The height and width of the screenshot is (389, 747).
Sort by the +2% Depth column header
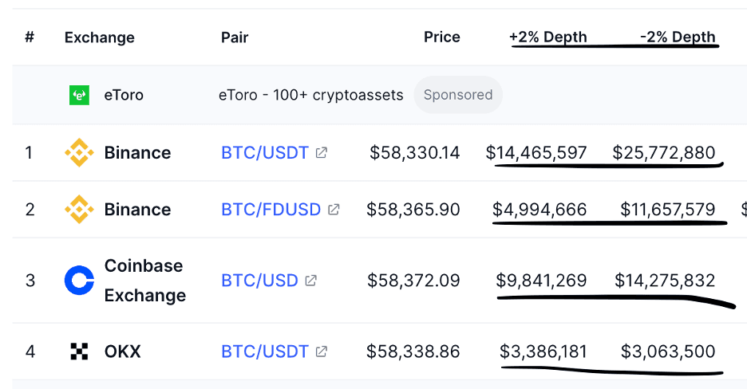pos(547,37)
